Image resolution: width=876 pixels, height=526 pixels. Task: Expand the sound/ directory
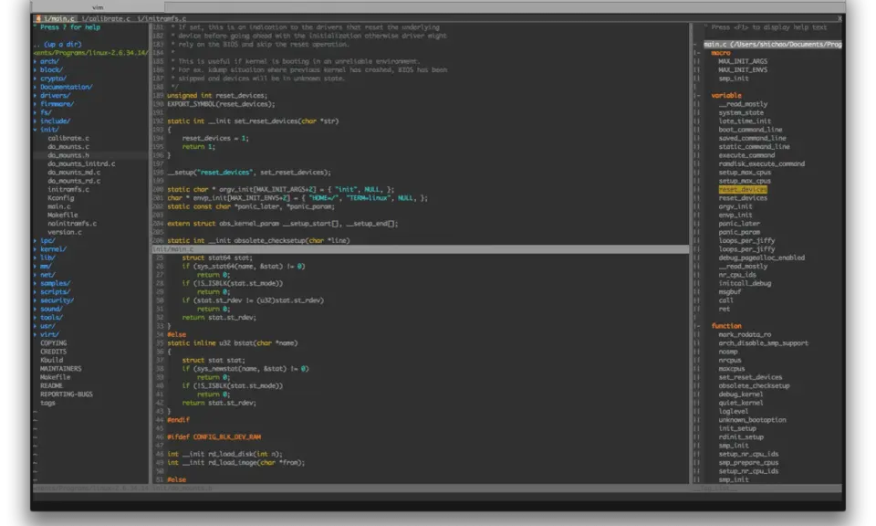coord(51,309)
